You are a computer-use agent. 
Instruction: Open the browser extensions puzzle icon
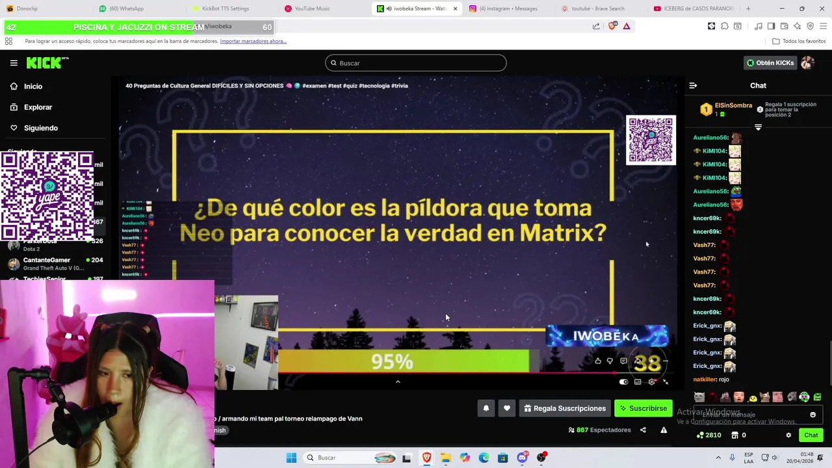724,26
